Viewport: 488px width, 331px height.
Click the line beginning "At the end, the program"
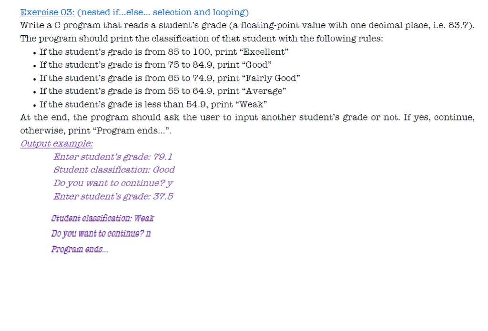click(x=247, y=117)
